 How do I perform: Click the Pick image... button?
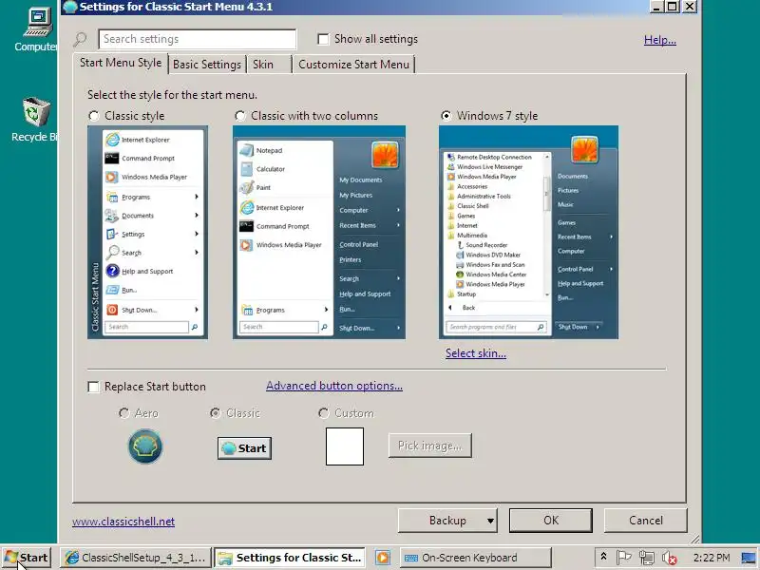430,446
